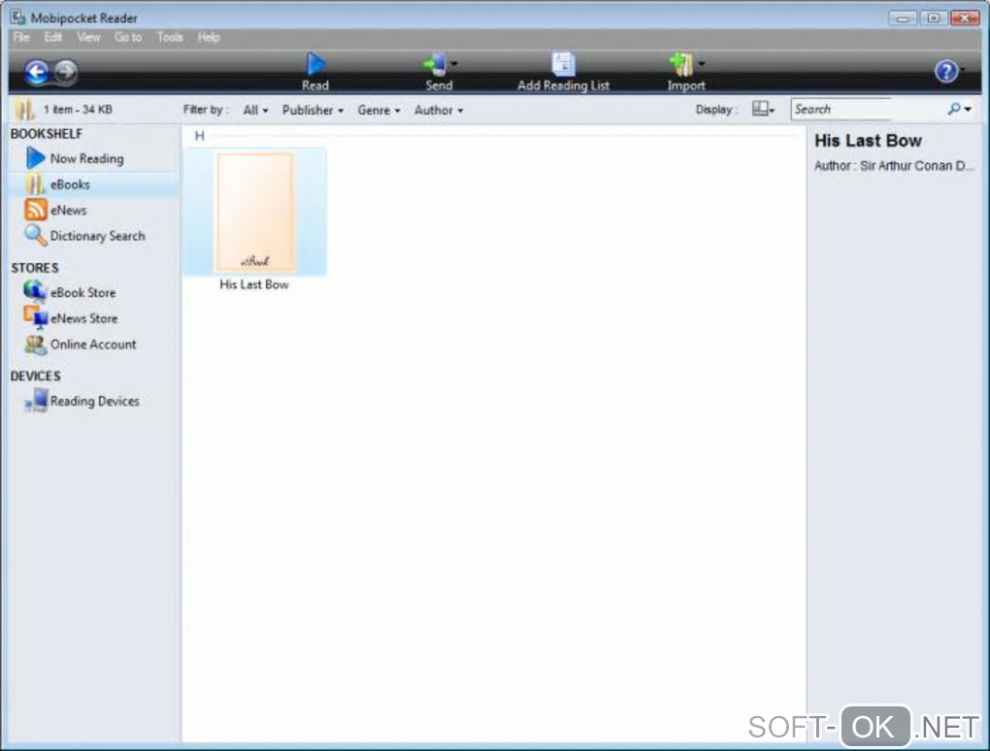Viewport: 990px width, 751px height.
Task: Open the Help menu
Action: click(209, 37)
